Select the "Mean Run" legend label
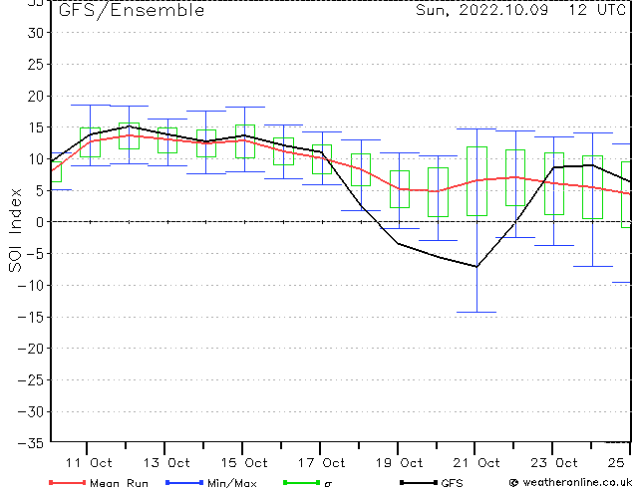The height and width of the screenshot is (488, 632). pyautogui.click(x=119, y=483)
